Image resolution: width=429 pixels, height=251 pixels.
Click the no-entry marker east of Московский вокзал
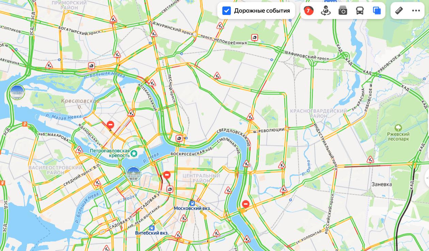pos(245,204)
